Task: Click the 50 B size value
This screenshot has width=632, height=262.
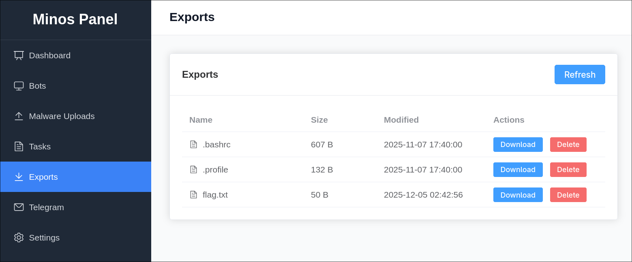Action: point(319,195)
